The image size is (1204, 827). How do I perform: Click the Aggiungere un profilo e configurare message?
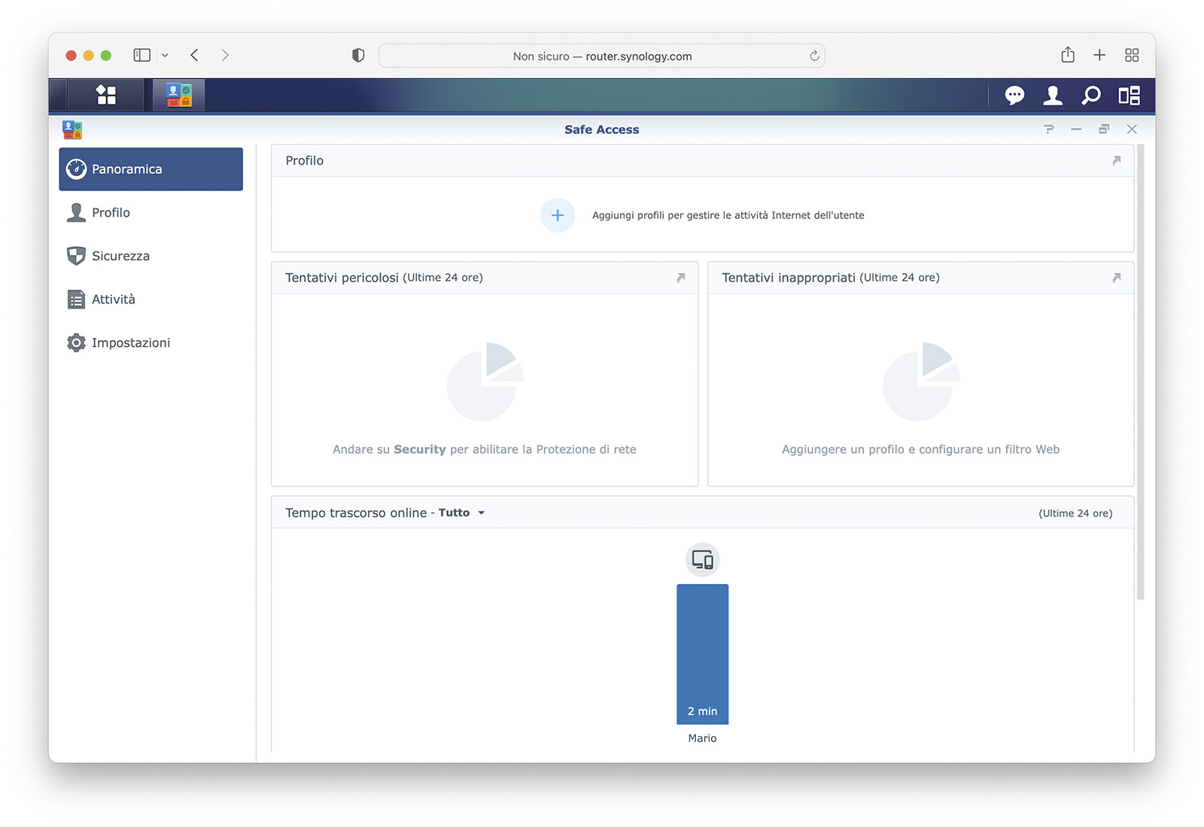click(920, 449)
